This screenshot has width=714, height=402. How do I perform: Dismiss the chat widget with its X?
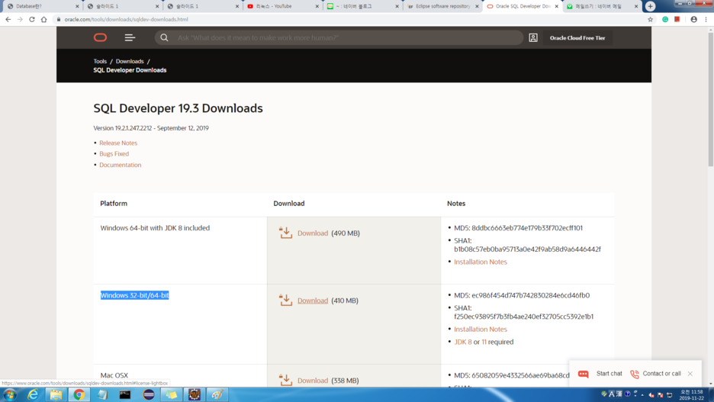690,374
